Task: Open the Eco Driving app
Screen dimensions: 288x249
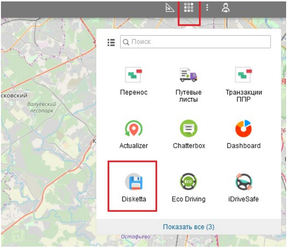Action: click(189, 187)
